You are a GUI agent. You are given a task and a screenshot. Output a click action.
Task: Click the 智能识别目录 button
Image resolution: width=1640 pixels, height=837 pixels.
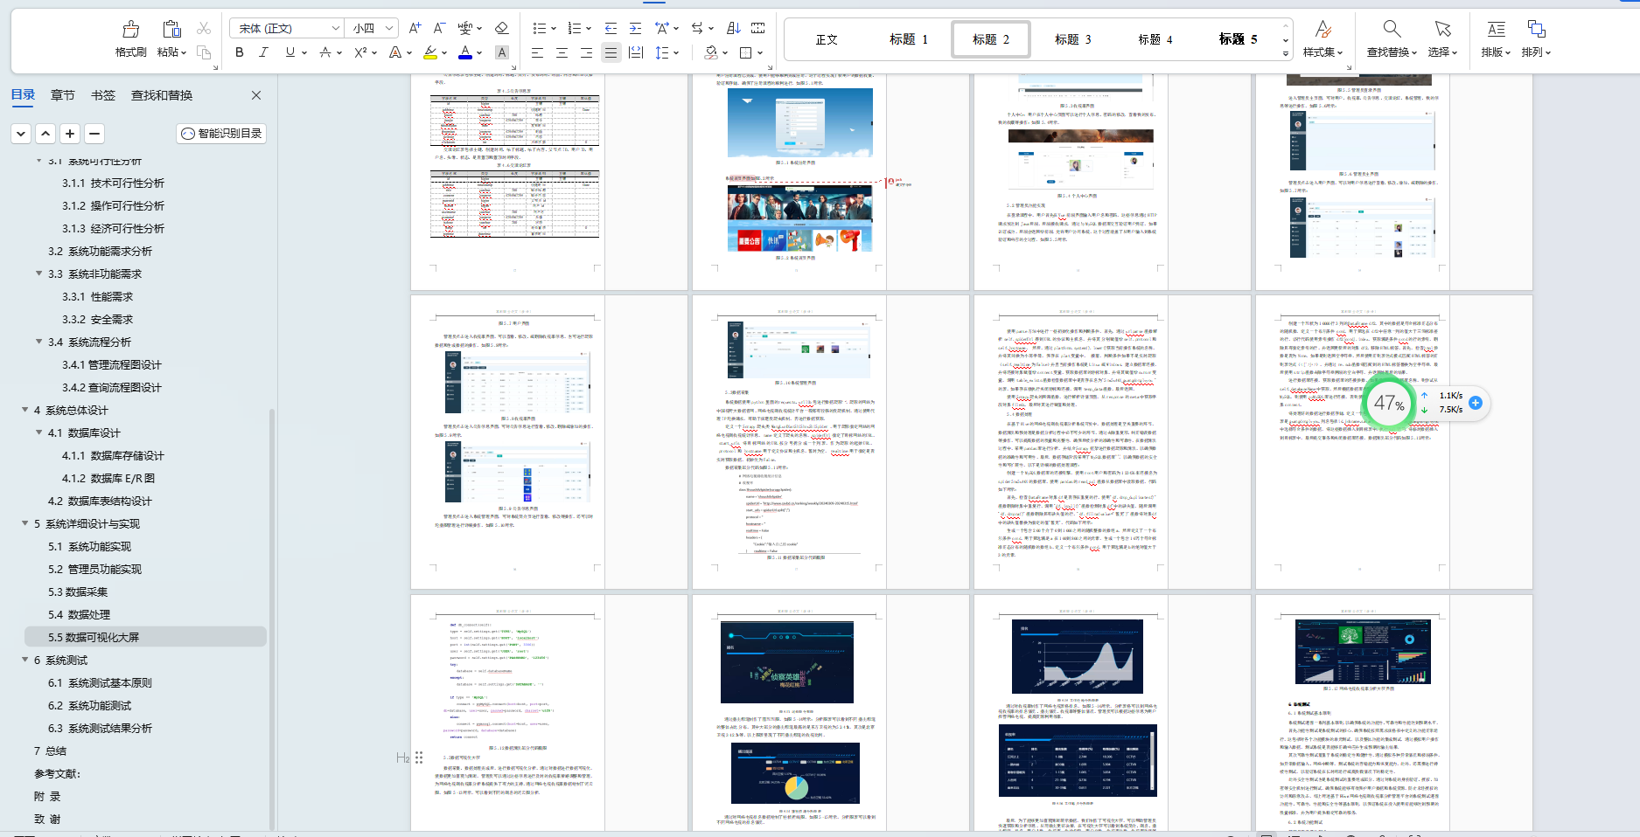221,134
